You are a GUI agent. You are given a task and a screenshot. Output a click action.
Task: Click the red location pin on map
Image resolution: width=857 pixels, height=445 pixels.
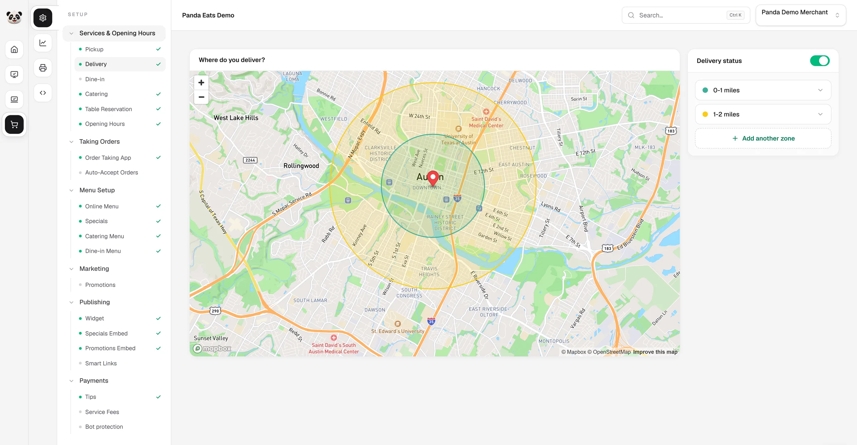point(433,178)
